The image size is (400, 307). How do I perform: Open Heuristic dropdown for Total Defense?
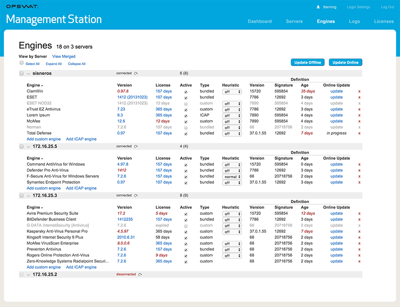point(232,133)
